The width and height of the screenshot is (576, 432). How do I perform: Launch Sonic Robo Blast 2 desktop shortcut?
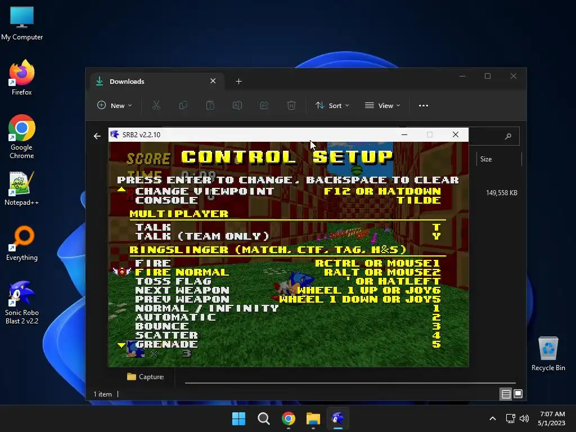pos(22,302)
